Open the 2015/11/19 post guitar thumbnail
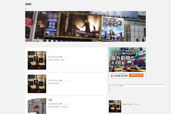The width and height of the screenshot is (171, 114). (x=37, y=84)
